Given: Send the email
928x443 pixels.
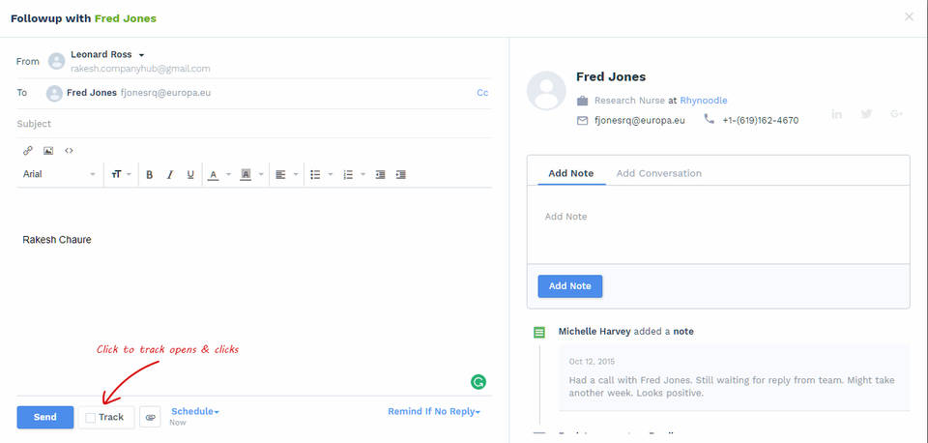Looking at the screenshot, I should click(x=45, y=417).
